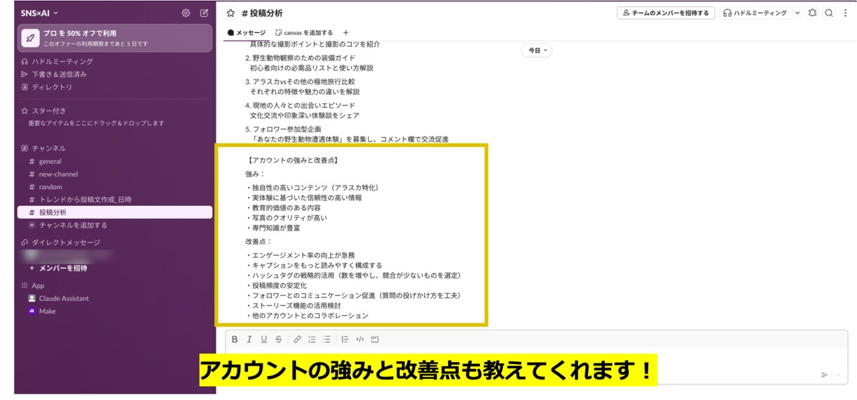Open the SNS×AI workspace menu
Screen dimensions: 857x400
(x=40, y=13)
